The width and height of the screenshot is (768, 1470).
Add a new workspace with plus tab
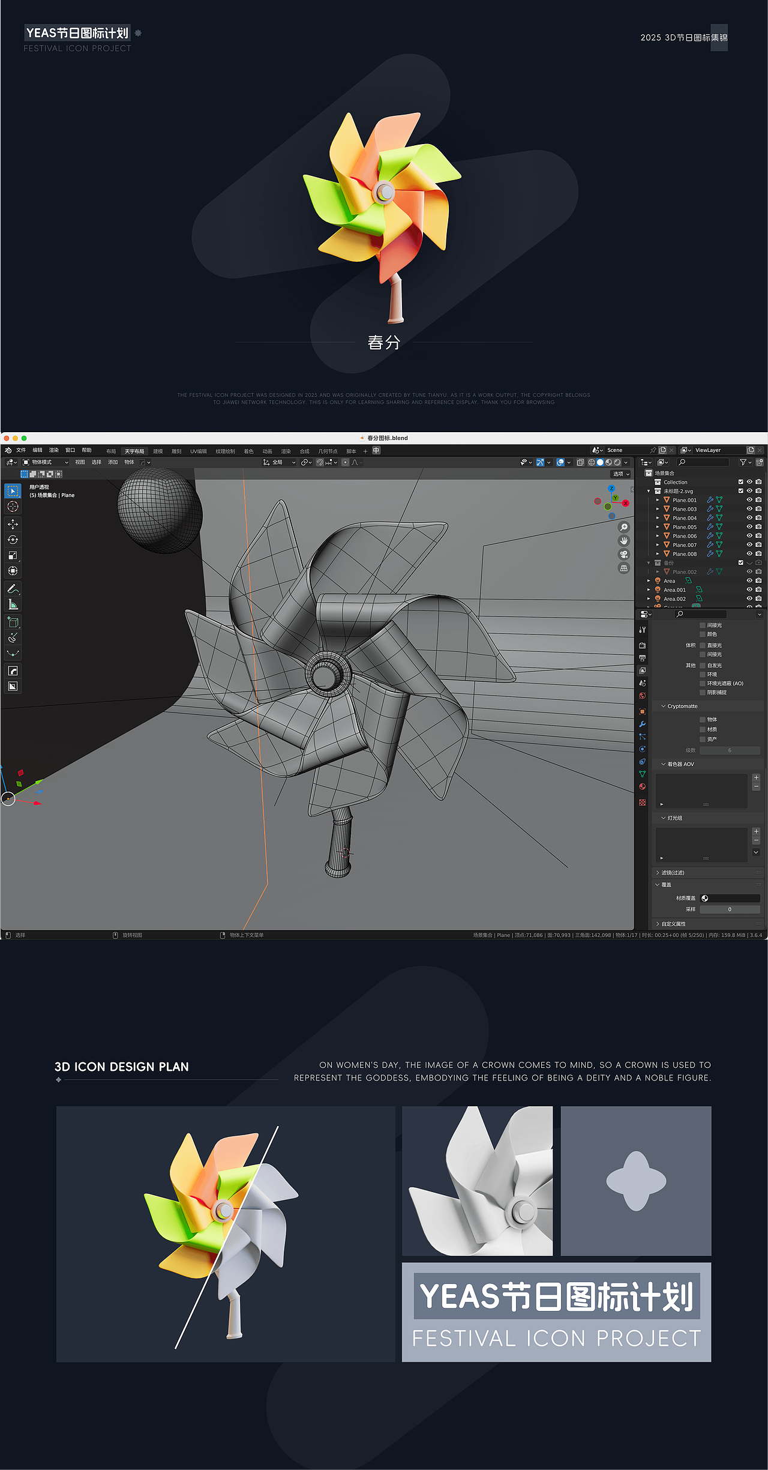click(x=365, y=451)
